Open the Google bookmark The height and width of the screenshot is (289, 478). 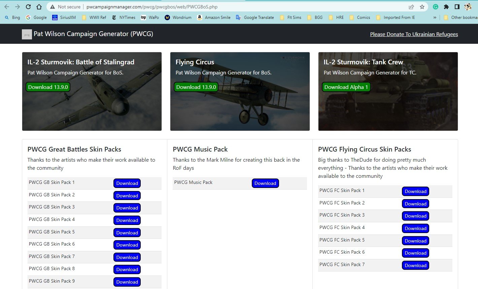pos(36,18)
